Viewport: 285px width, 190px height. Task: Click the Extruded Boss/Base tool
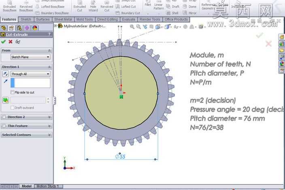pos(10,6)
